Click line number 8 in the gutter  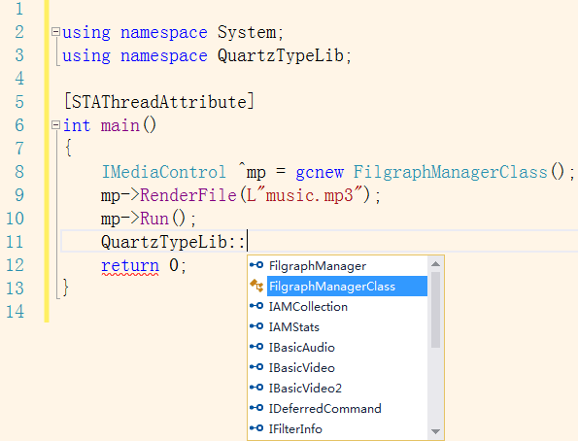pyautogui.click(x=19, y=172)
